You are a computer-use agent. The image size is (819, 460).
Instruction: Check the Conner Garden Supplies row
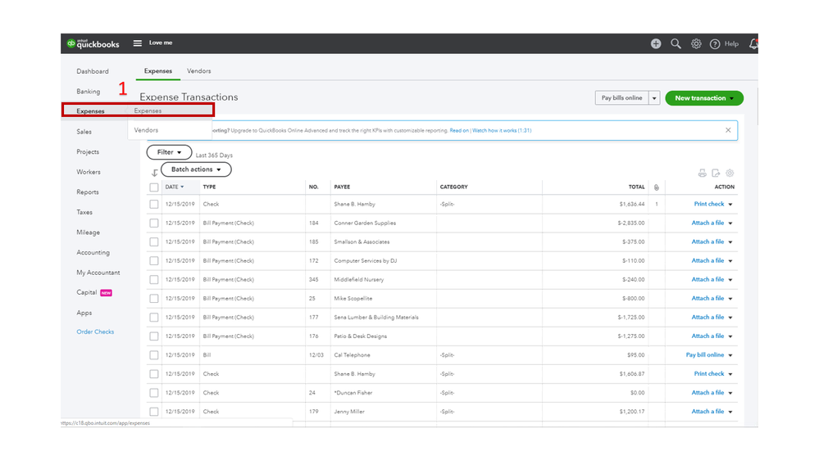tap(154, 223)
